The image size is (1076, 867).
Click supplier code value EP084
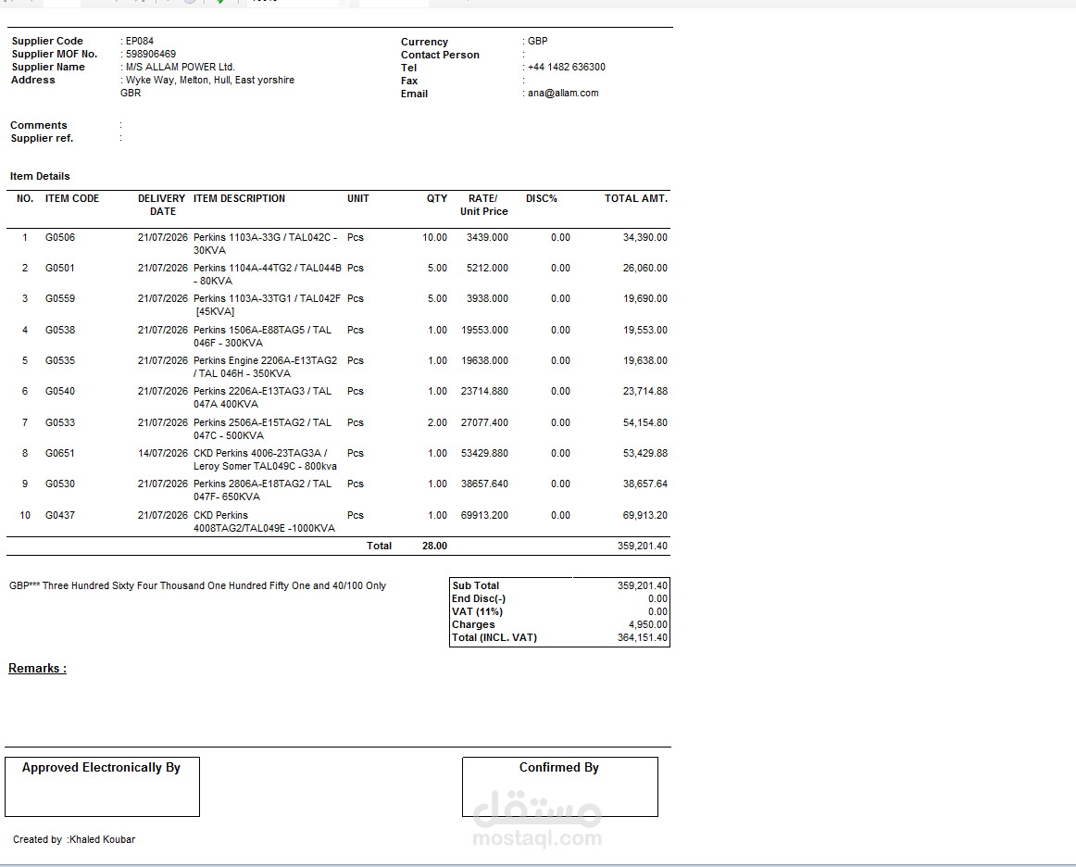(x=139, y=41)
